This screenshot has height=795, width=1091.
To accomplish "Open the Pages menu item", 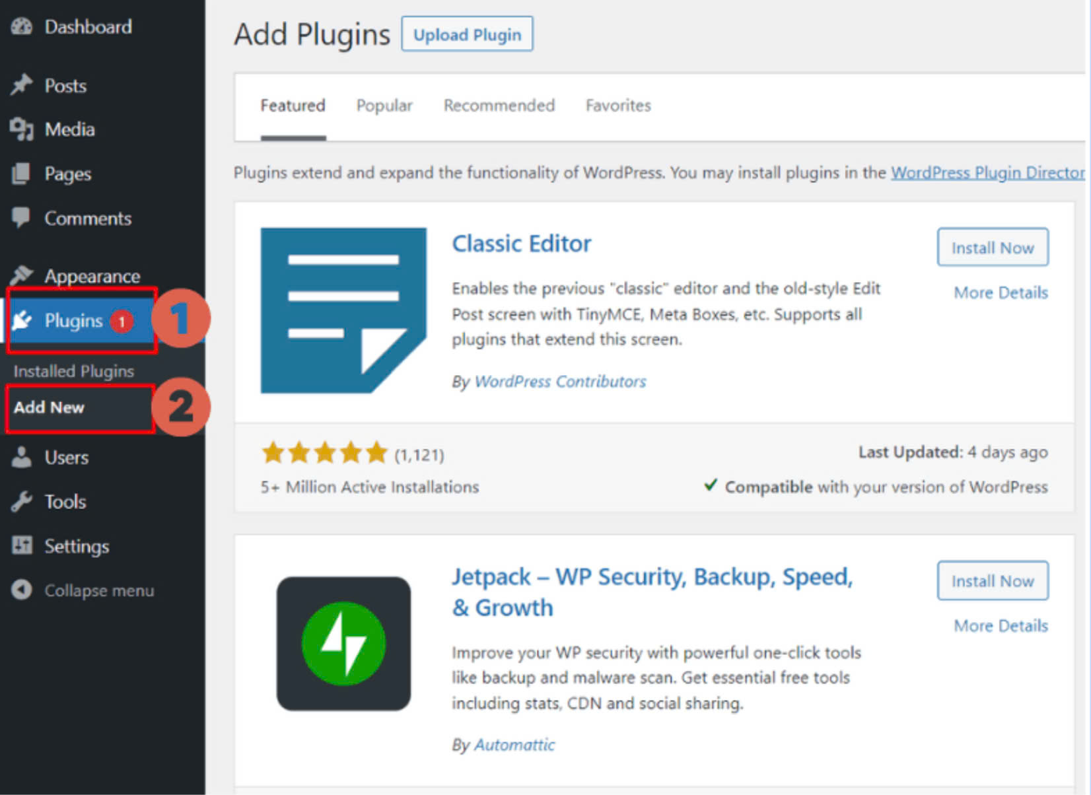I will click(x=67, y=174).
